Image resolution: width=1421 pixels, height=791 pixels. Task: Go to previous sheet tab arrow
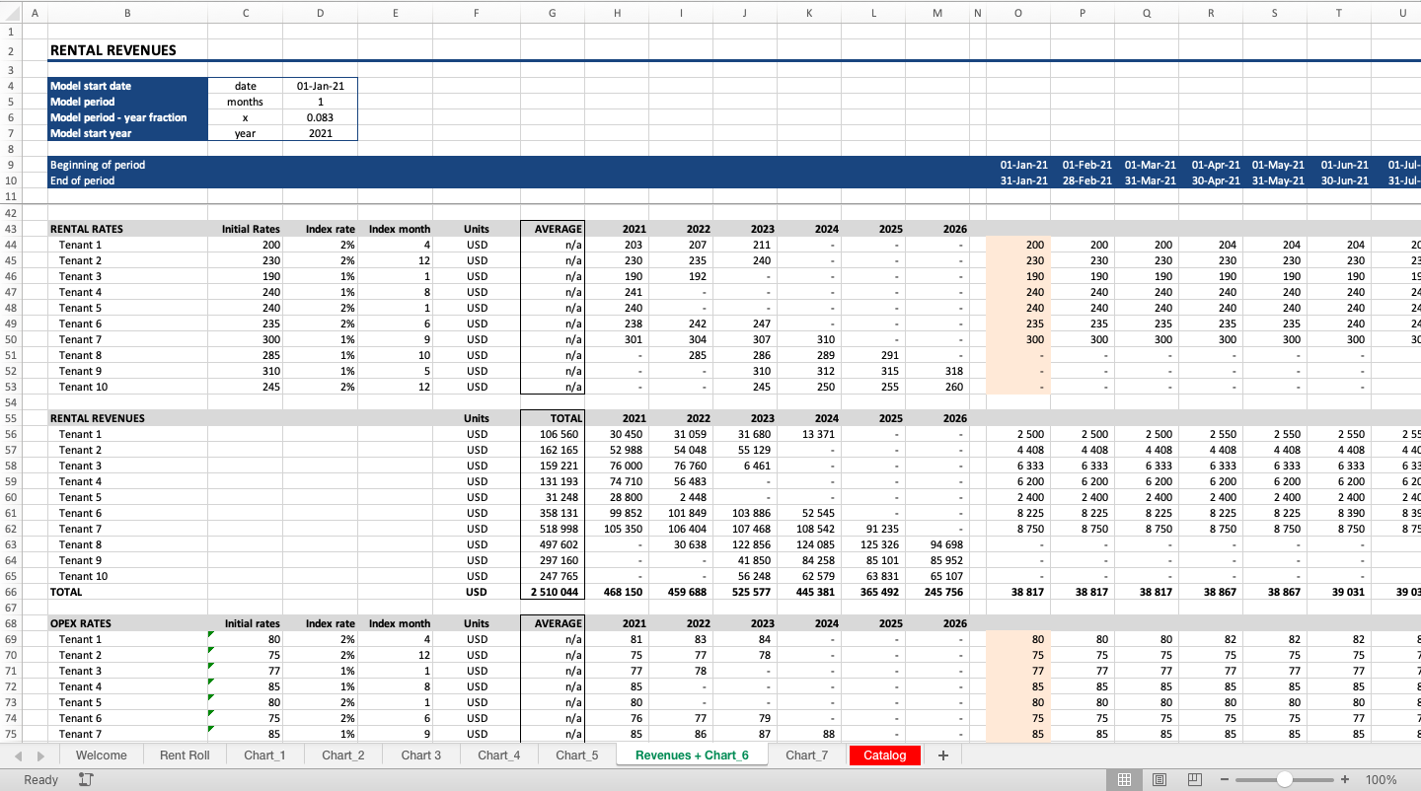click(x=19, y=755)
